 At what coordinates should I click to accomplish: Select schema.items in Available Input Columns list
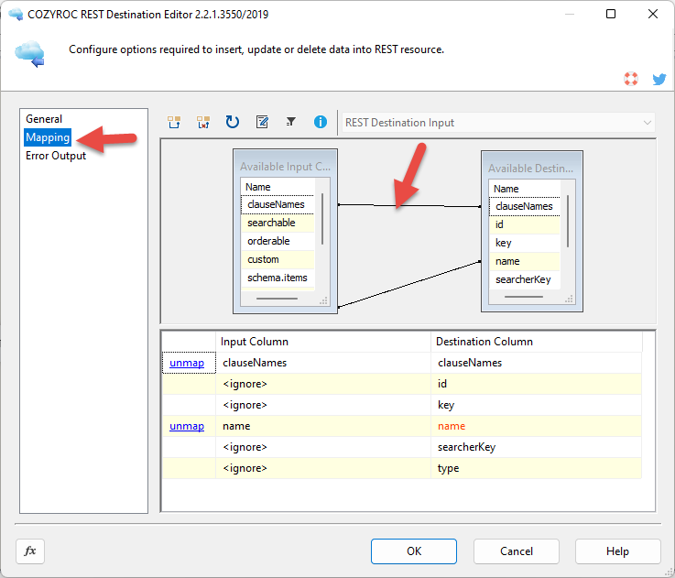click(x=278, y=278)
